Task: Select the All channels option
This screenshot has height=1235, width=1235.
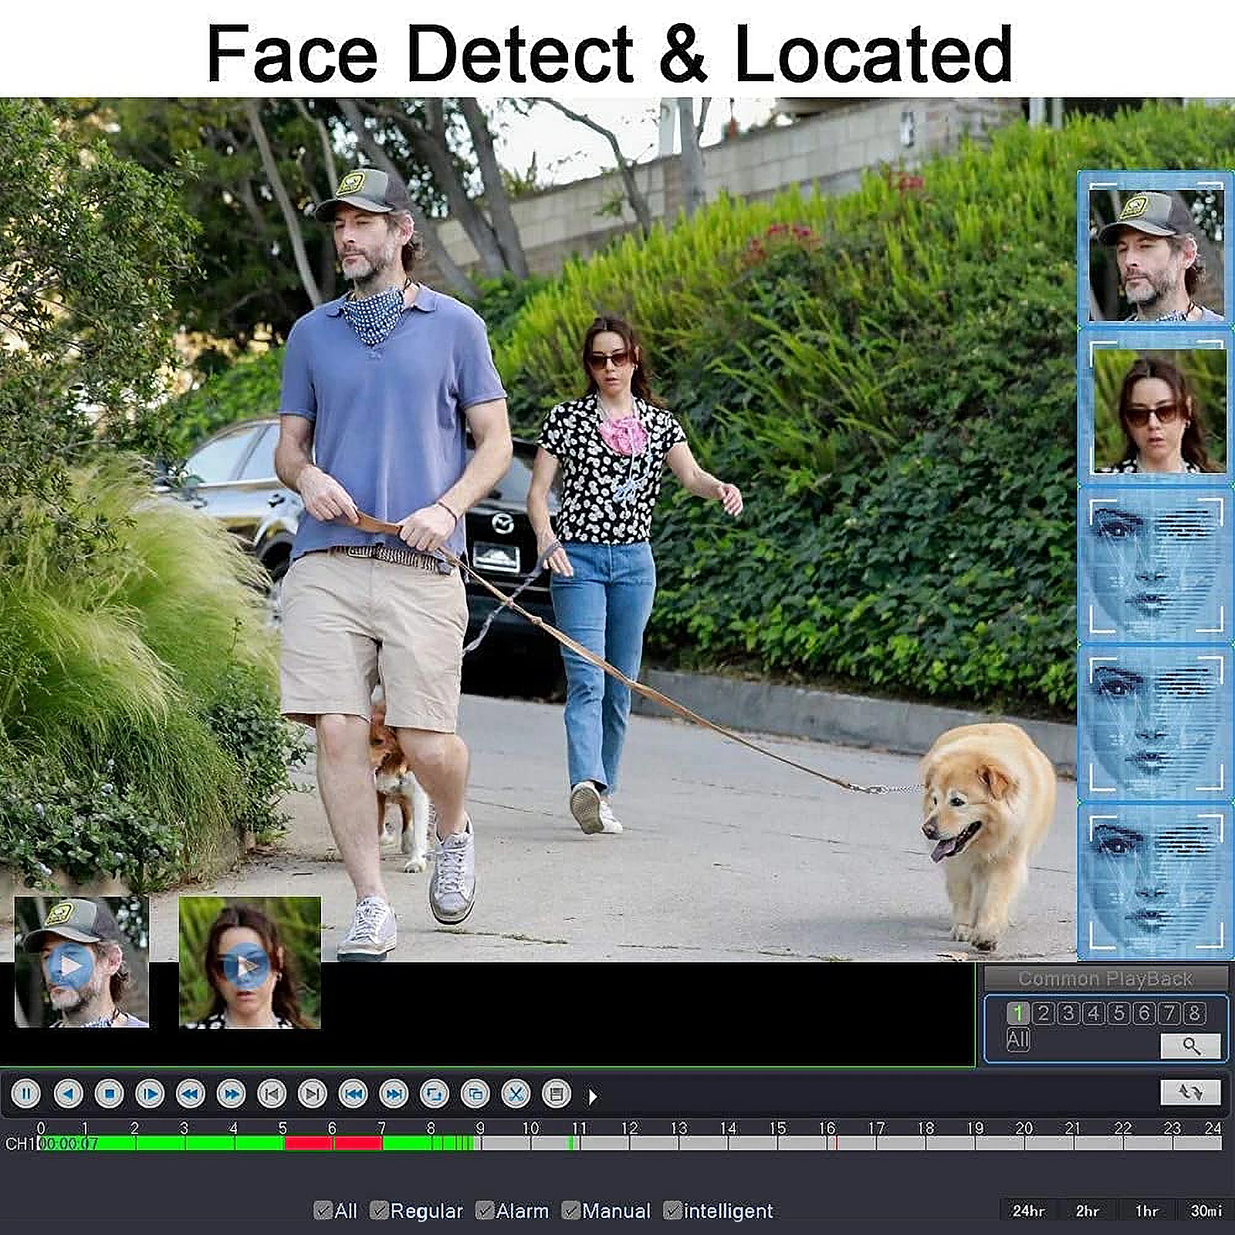Action: point(1018,1040)
